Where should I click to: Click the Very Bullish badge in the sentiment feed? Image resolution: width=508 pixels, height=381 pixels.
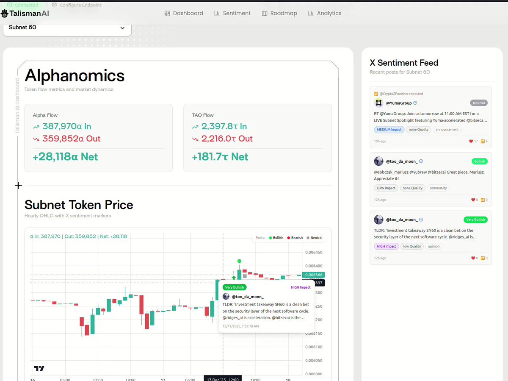click(475, 220)
